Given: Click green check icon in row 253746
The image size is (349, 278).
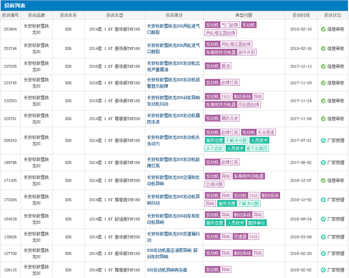Looking at the screenshot, I should click(323, 48).
